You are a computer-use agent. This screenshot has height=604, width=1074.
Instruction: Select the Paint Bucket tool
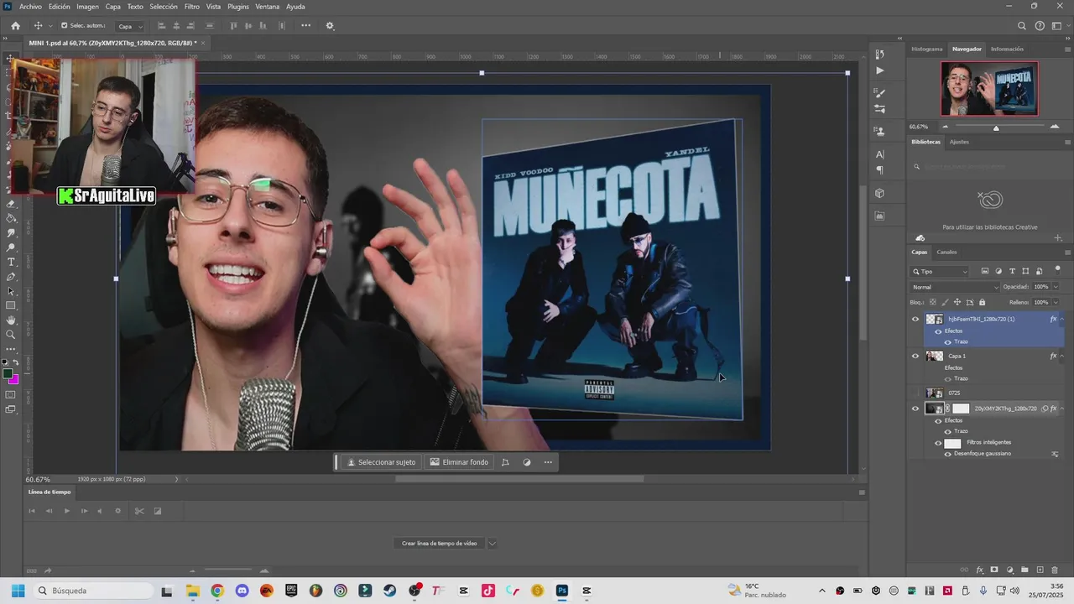[11, 218]
